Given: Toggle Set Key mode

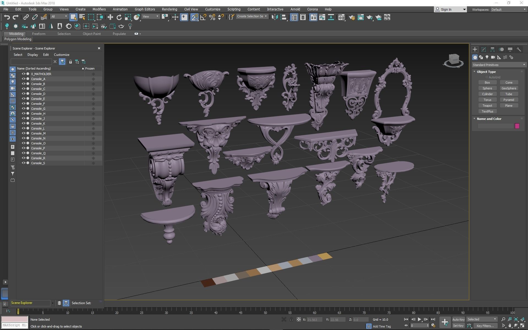Looking at the screenshot, I should pos(458,326).
